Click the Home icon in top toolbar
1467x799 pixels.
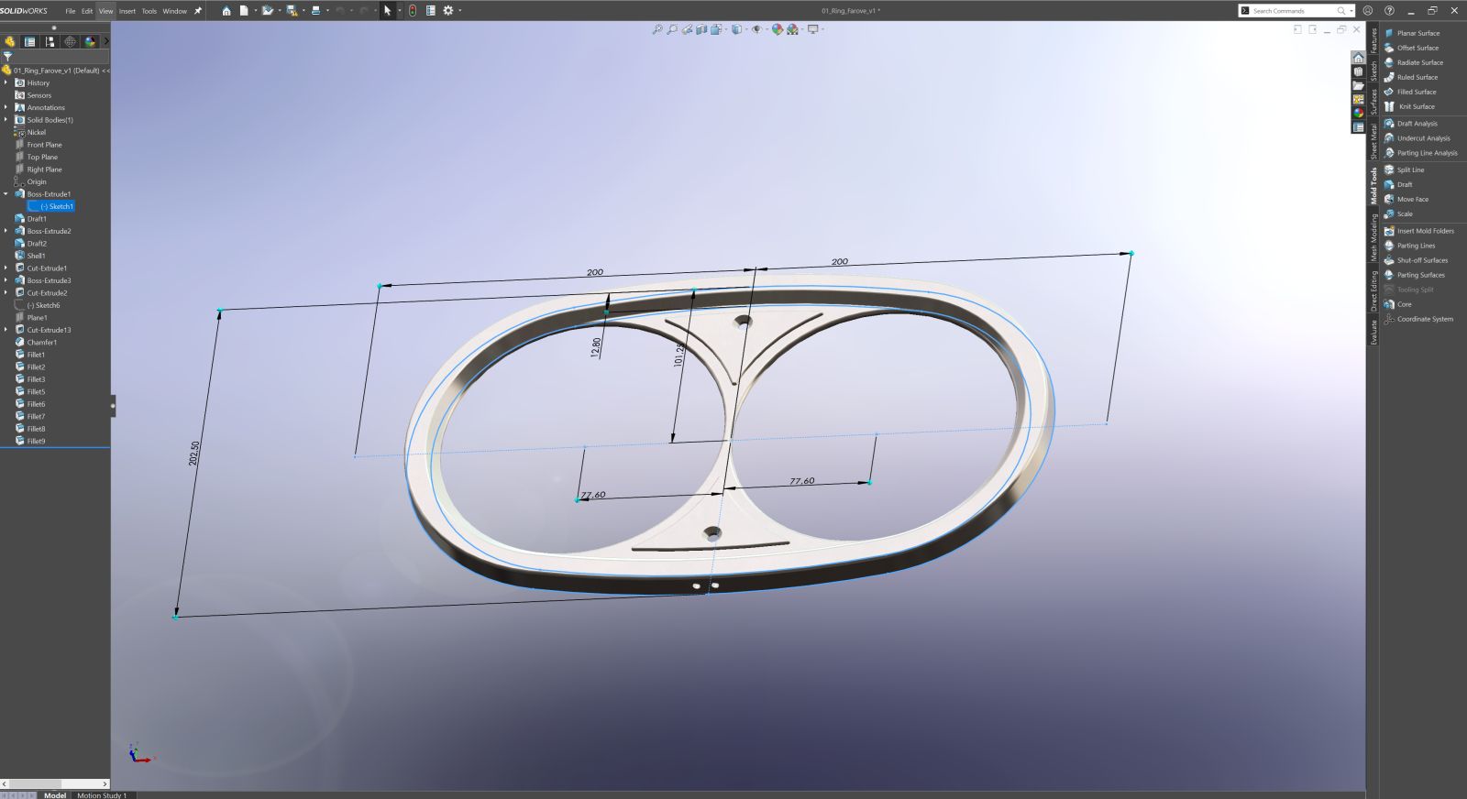click(x=226, y=11)
